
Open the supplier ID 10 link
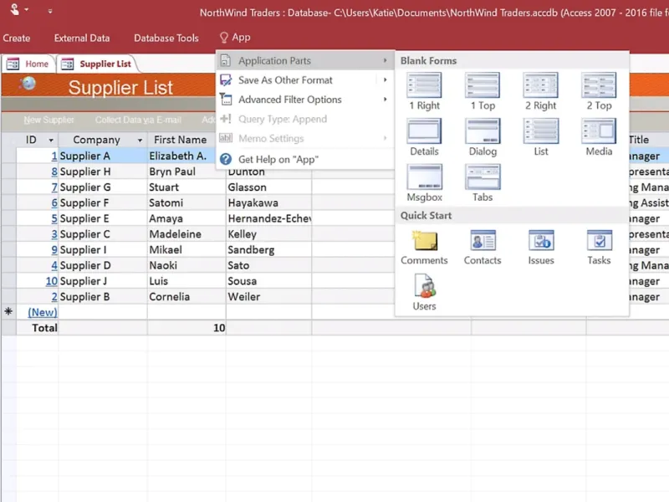(x=52, y=281)
